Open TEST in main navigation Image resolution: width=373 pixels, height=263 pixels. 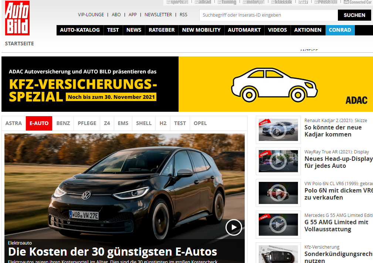[113, 30]
